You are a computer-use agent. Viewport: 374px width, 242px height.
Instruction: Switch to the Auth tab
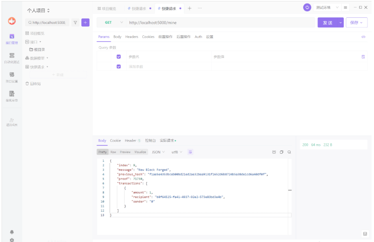(x=198, y=37)
